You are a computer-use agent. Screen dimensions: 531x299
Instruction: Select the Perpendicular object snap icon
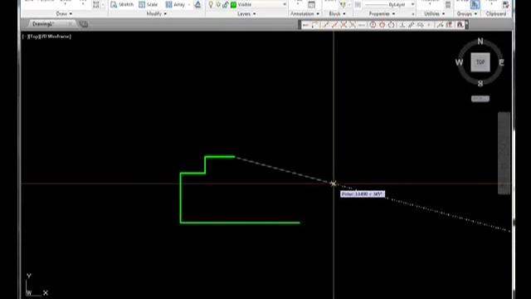coord(402,25)
